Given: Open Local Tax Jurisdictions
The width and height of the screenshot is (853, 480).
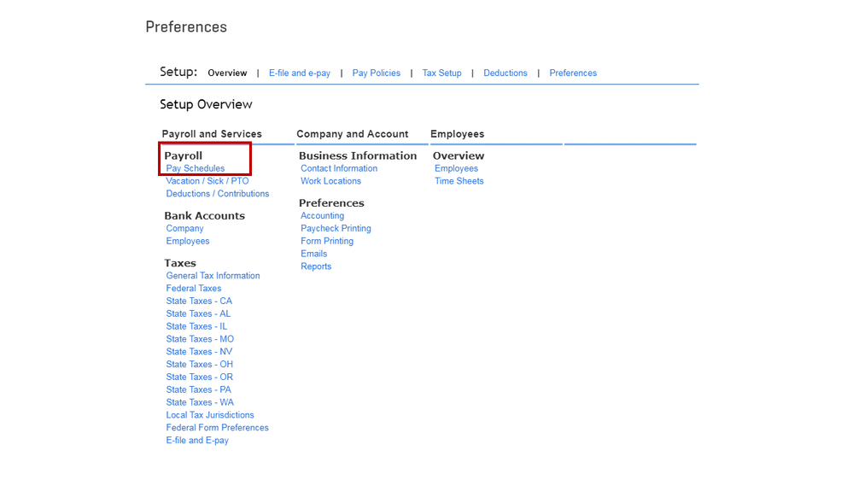Looking at the screenshot, I should click(210, 415).
